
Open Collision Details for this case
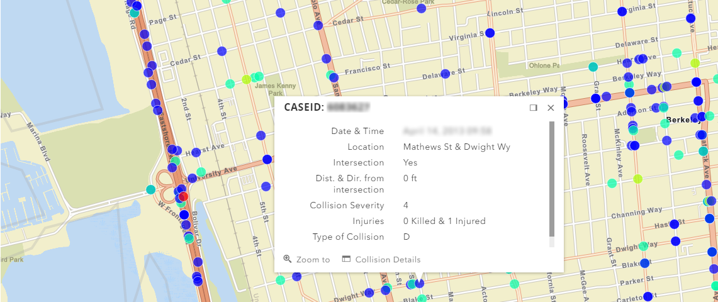388,259
